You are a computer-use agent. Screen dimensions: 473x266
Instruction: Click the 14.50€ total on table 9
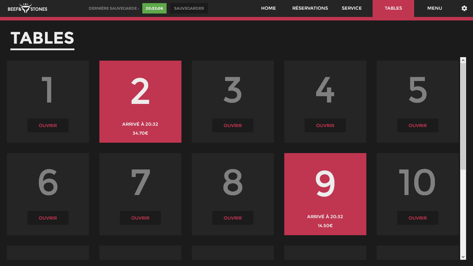[x=325, y=225]
